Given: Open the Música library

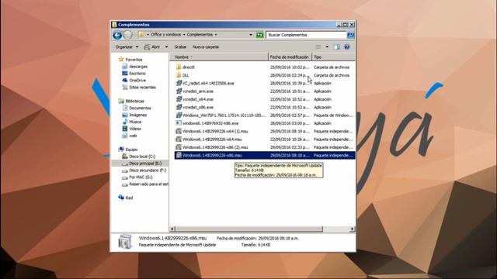Looking at the screenshot, I should coord(135,122).
